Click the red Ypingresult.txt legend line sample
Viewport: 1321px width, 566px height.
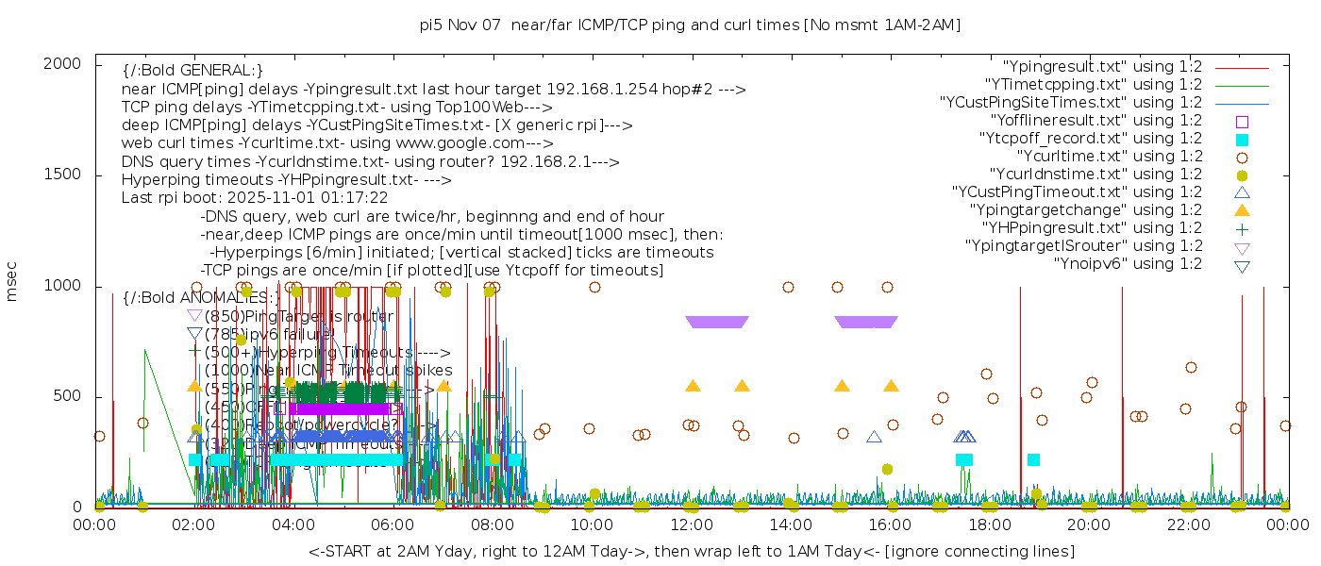[1242, 67]
